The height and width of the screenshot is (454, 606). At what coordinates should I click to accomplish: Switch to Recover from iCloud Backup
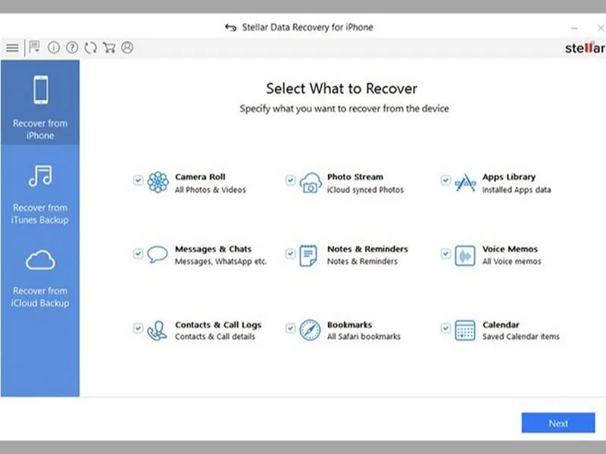click(x=40, y=278)
